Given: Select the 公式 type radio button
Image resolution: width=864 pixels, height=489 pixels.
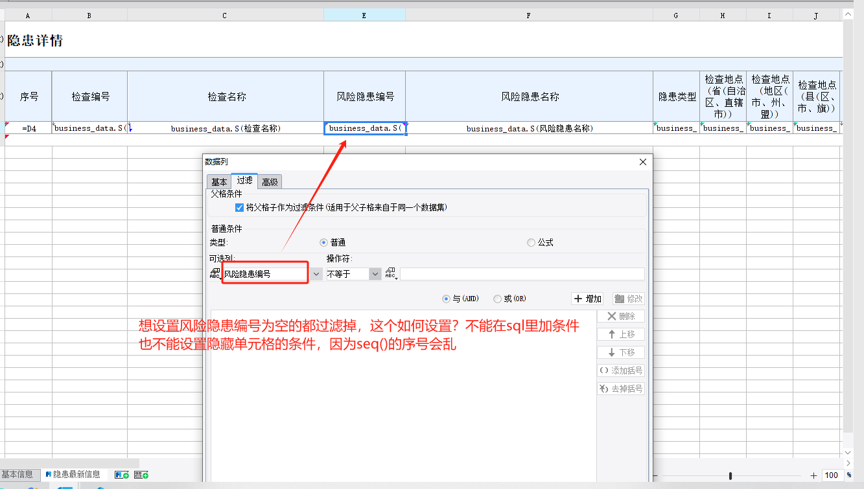Looking at the screenshot, I should click(531, 242).
